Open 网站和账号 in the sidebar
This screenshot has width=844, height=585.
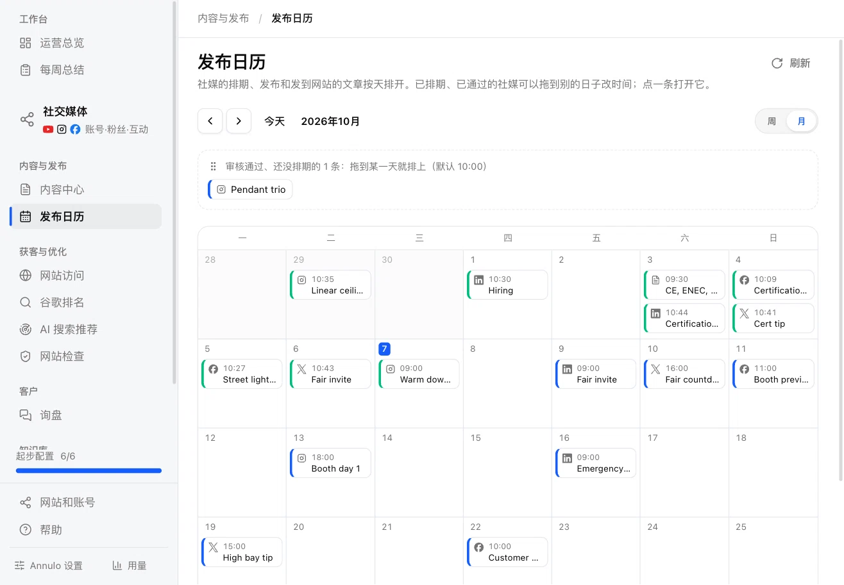(86, 502)
